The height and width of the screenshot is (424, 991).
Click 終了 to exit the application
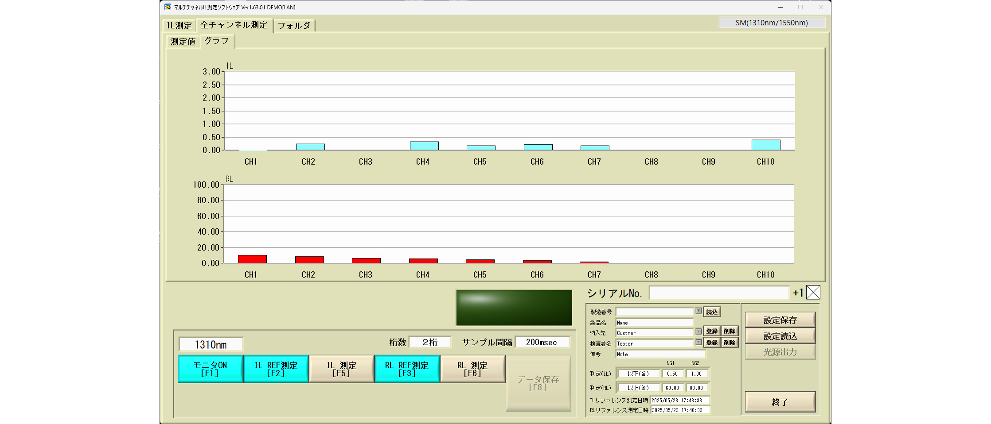(x=780, y=402)
